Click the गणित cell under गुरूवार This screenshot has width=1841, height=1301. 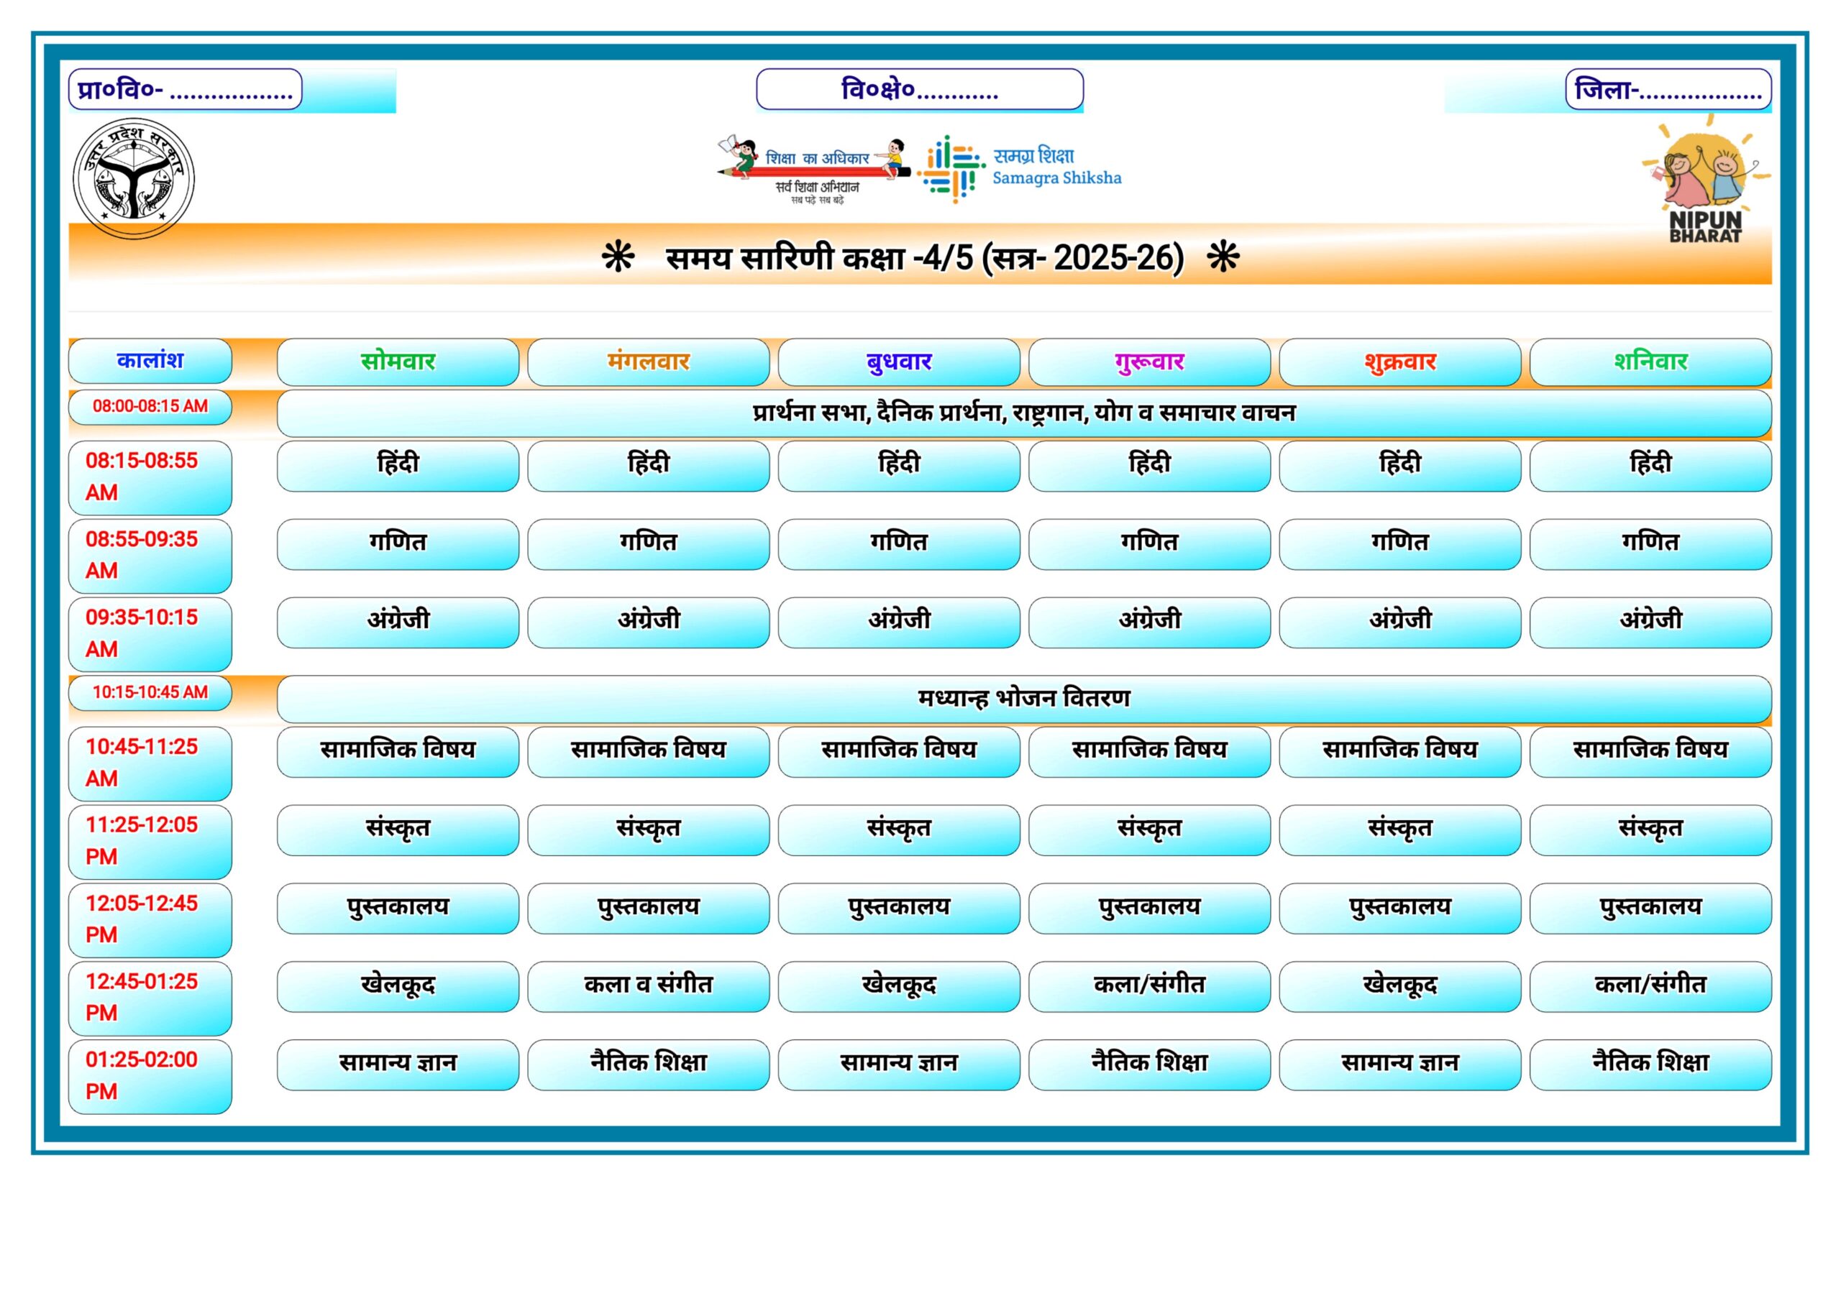click(x=1150, y=544)
